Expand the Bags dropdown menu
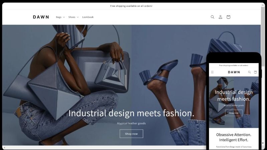The width and height of the screenshot is (267, 150). [x=60, y=17]
